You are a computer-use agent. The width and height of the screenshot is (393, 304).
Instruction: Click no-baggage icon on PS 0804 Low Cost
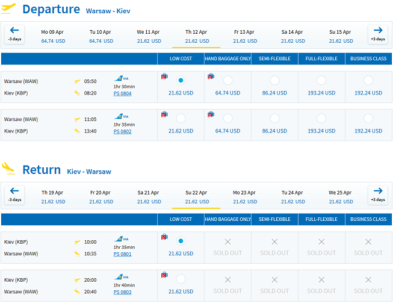pos(164,76)
